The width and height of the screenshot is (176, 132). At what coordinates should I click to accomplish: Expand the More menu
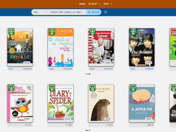108,4
